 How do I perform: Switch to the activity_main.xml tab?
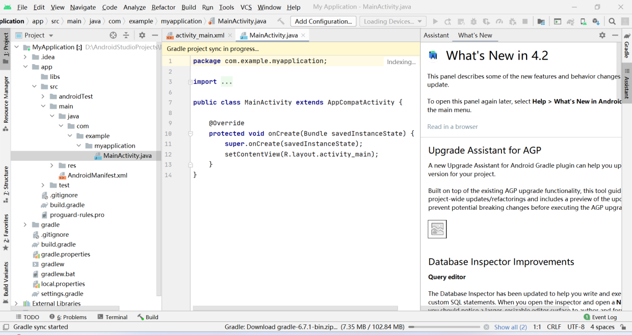point(199,35)
